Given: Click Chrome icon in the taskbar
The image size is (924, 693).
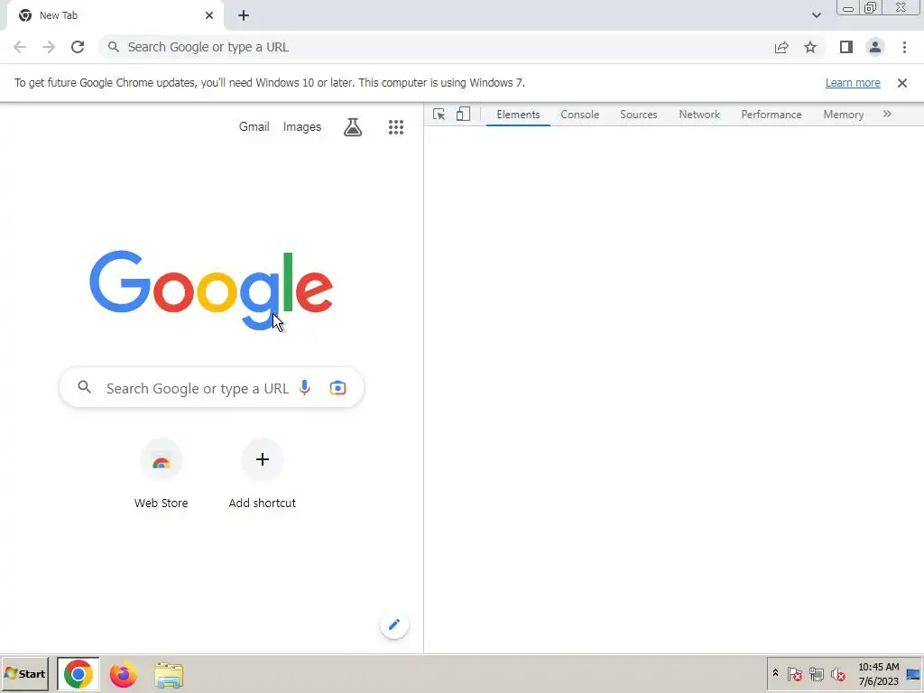Looking at the screenshot, I should click(x=78, y=674).
